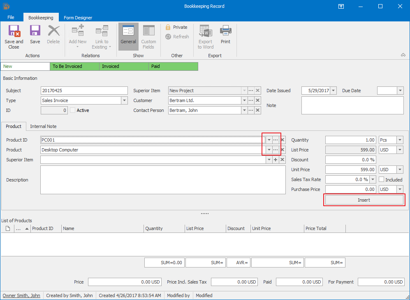This screenshot has width=410, height=300.
Task: Open the product tab Superior Item dropdown
Action: [x=269, y=160]
